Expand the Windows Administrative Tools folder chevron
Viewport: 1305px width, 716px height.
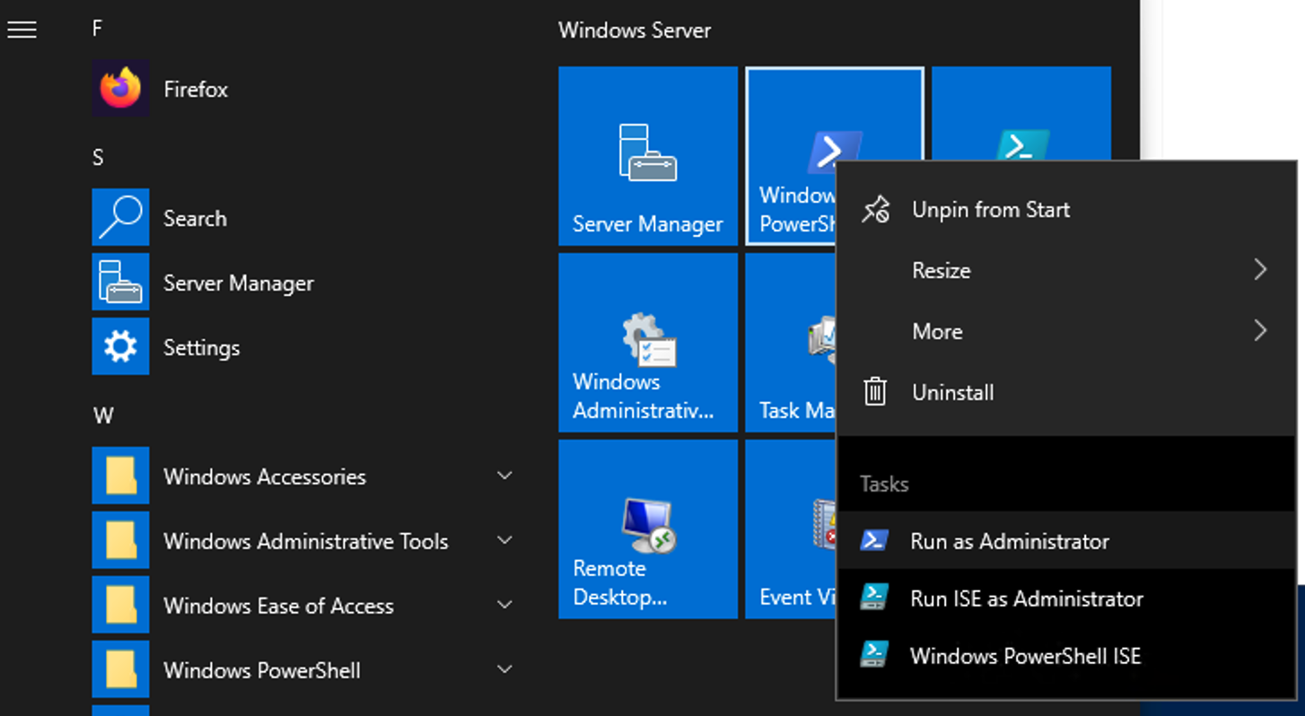point(504,541)
